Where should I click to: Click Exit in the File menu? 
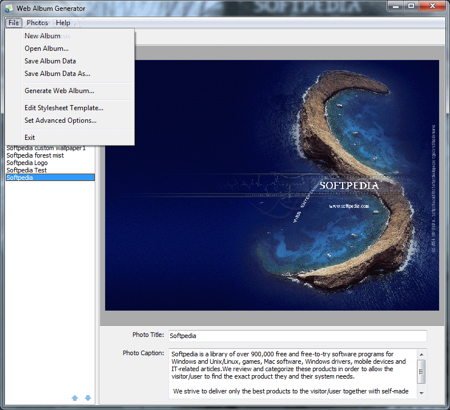[x=78, y=138]
